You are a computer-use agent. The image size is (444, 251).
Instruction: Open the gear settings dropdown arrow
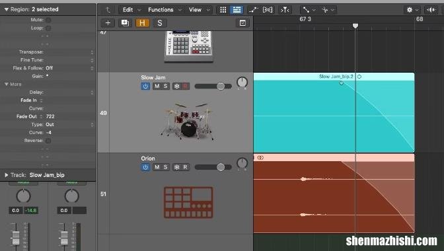(x=417, y=10)
